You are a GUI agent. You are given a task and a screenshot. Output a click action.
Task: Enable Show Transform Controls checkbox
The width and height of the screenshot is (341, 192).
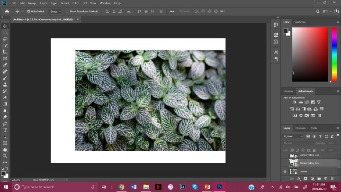pos(67,11)
